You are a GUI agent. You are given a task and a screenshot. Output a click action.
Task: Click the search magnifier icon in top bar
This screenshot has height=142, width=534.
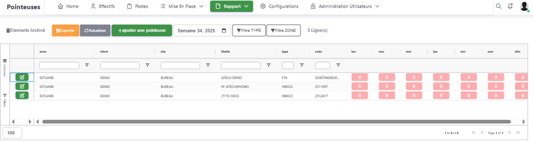pos(498,6)
